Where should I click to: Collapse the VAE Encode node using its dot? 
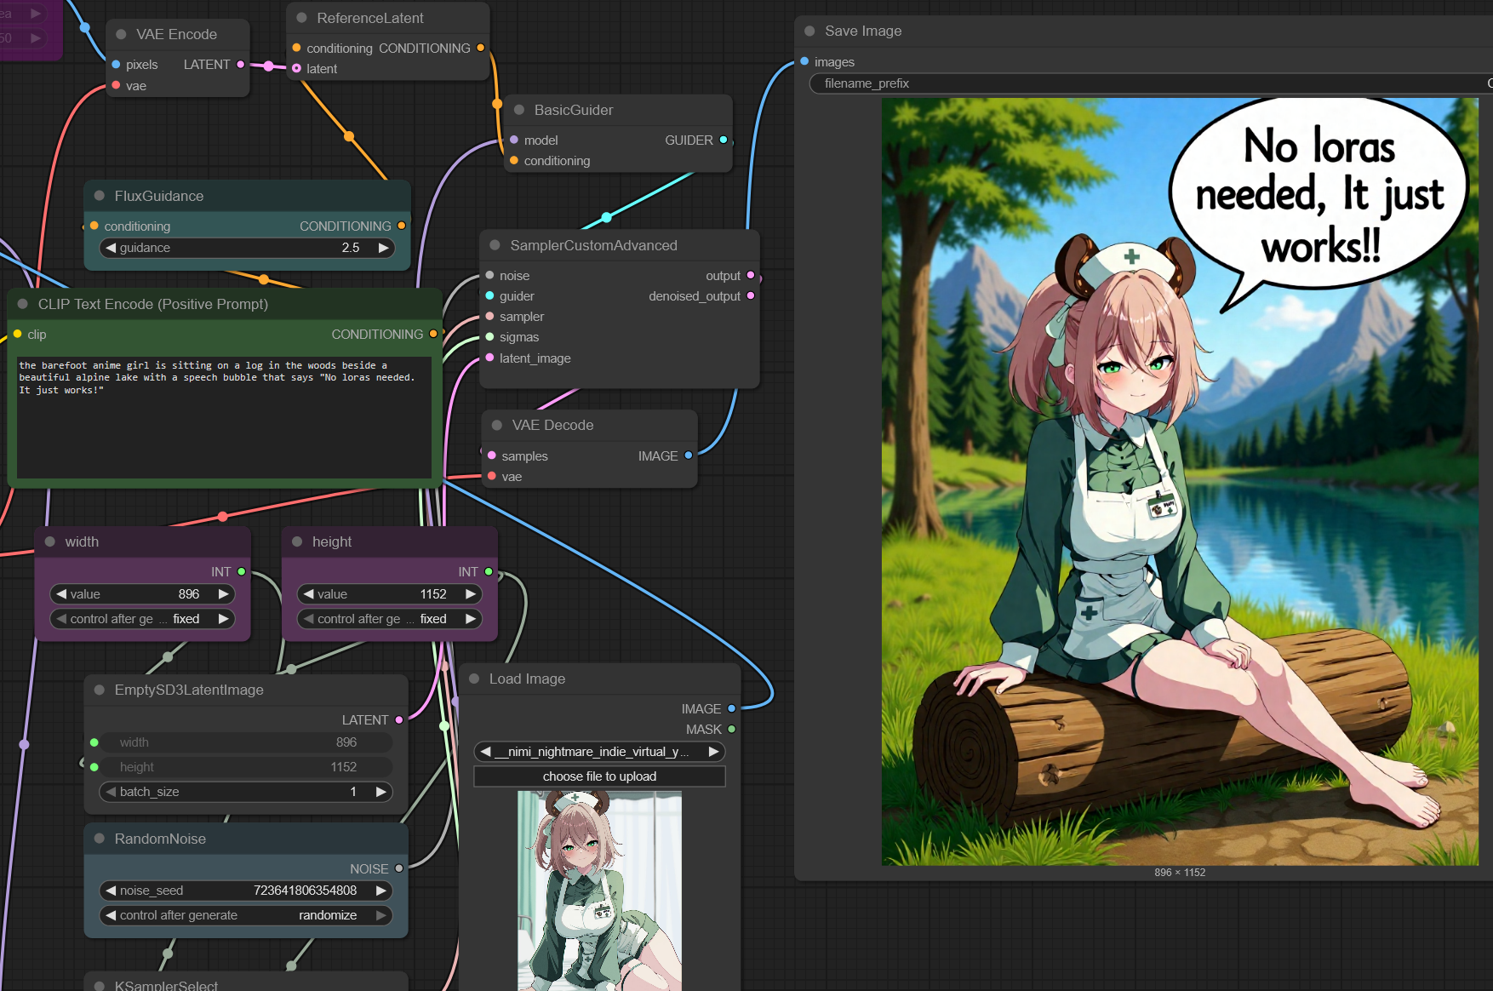click(121, 35)
